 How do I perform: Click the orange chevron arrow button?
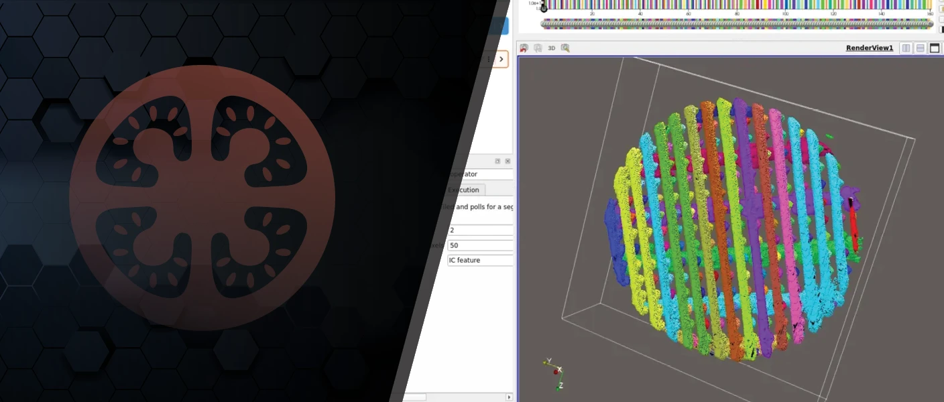[501, 60]
